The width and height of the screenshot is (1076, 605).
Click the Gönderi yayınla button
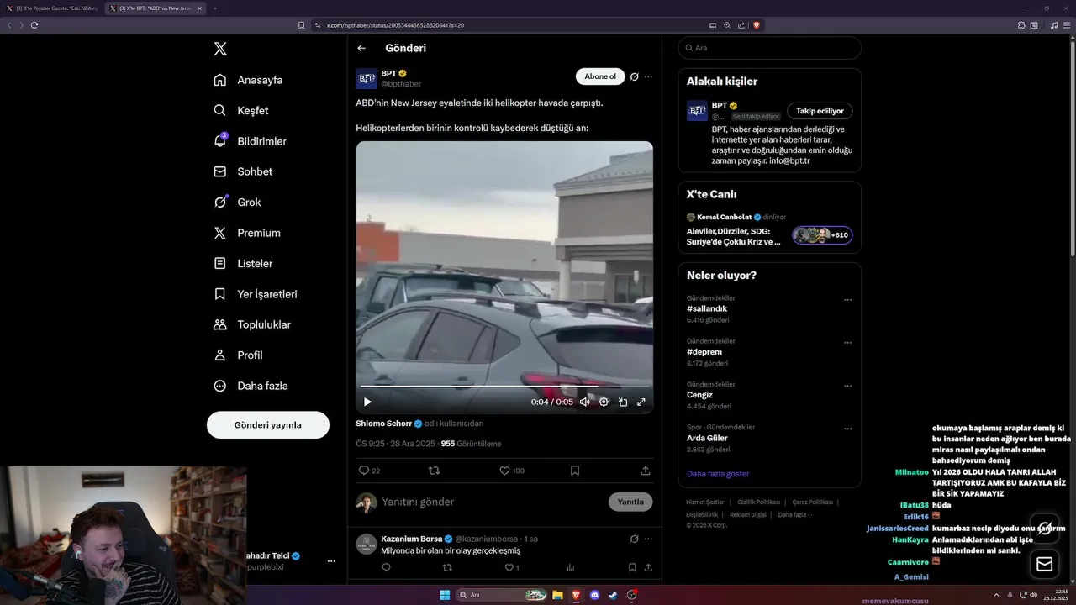click(x=268, y=424)
